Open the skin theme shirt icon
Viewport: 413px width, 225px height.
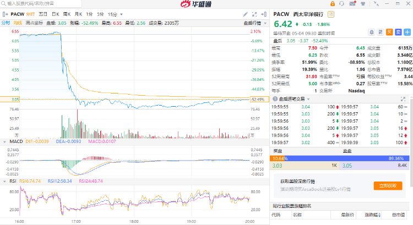pos(363,4)
